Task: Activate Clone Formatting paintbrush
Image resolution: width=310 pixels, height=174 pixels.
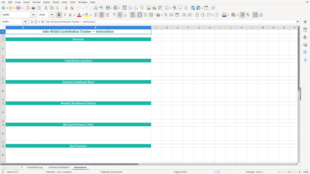Action: coord(66,8)
